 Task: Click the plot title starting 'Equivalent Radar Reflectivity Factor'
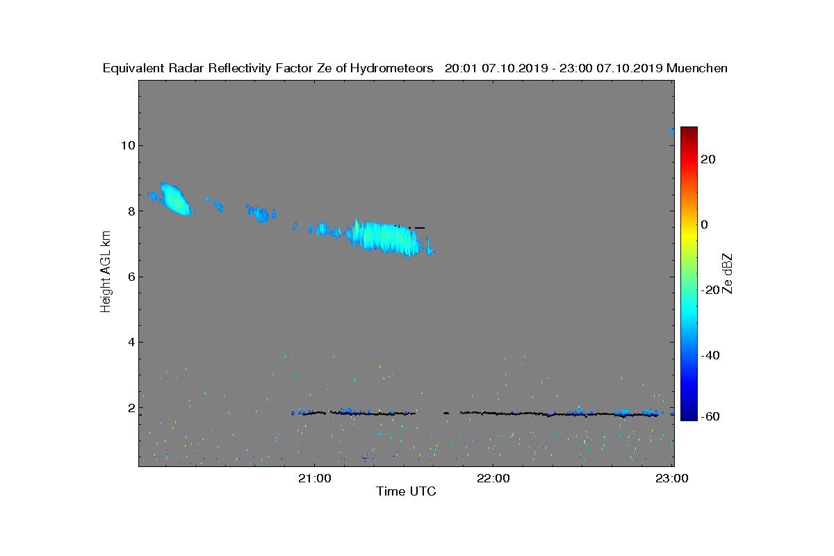tap(415, 68)
